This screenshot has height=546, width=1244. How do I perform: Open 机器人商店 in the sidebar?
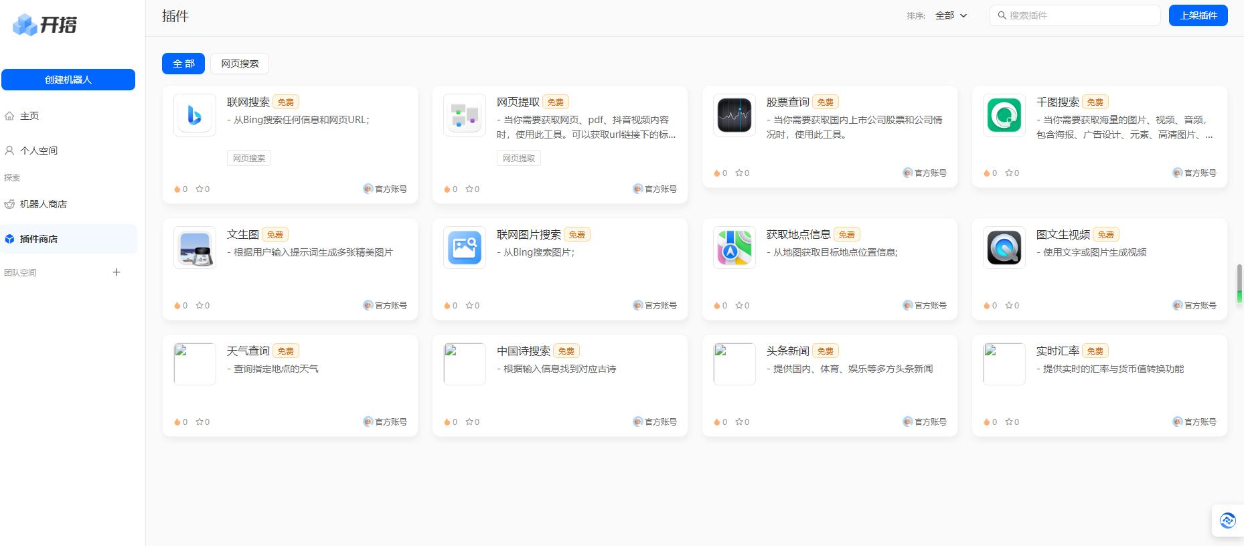click(43, 204)
